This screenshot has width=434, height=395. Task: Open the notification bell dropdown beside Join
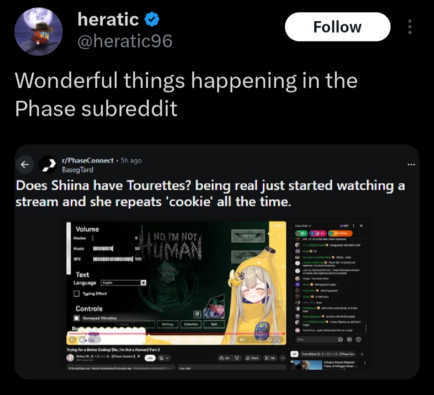tap(163, 358)
